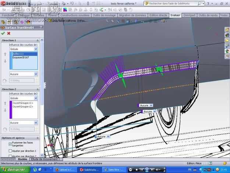Cancel the boundary surface with red X
Screen dimensions: 230x173
click(9, 33)
